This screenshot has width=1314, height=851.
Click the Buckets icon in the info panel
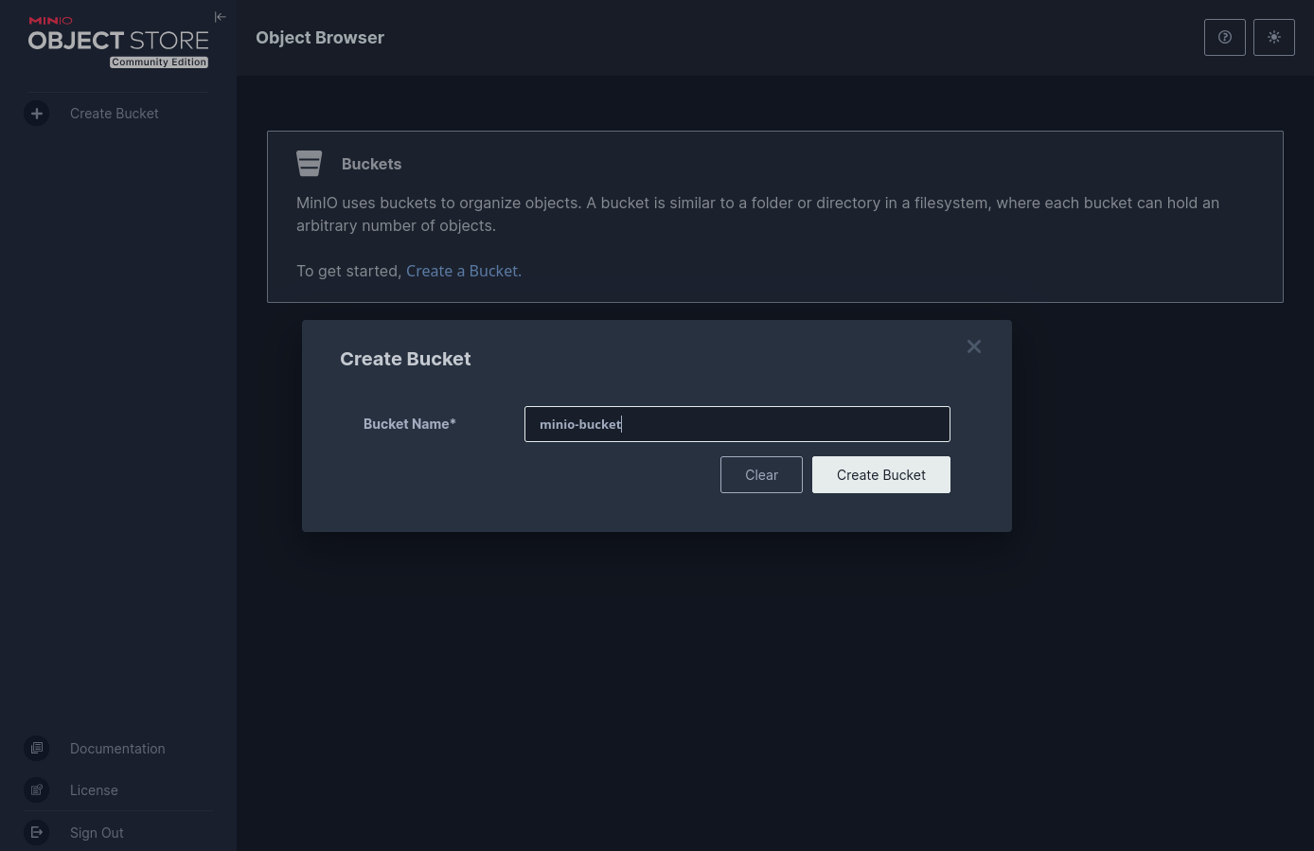[310, 164]
